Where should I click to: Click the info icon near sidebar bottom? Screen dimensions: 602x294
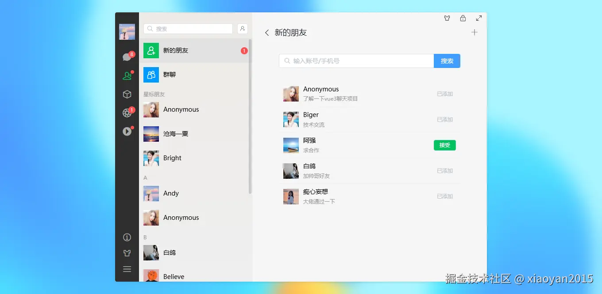click(127, 237)
